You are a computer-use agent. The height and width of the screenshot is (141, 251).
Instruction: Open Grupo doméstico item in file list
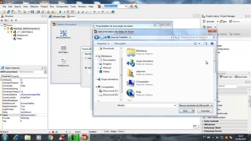(140, 63)
